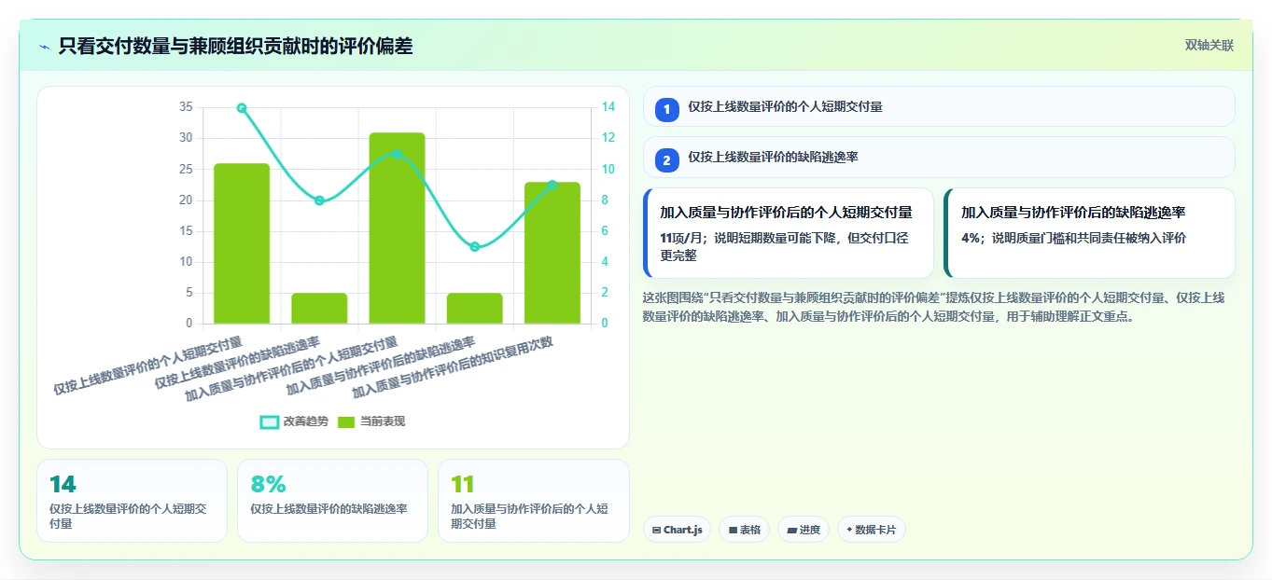Click the 表格 tag
The image size is (1272, 580).
(x=744, y=530)
